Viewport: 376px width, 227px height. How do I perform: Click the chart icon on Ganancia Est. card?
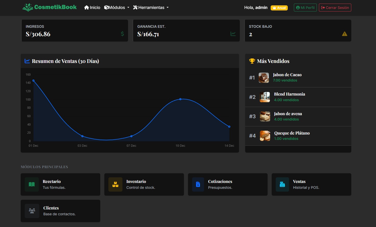pyautogui.click(x=233, y=33)
